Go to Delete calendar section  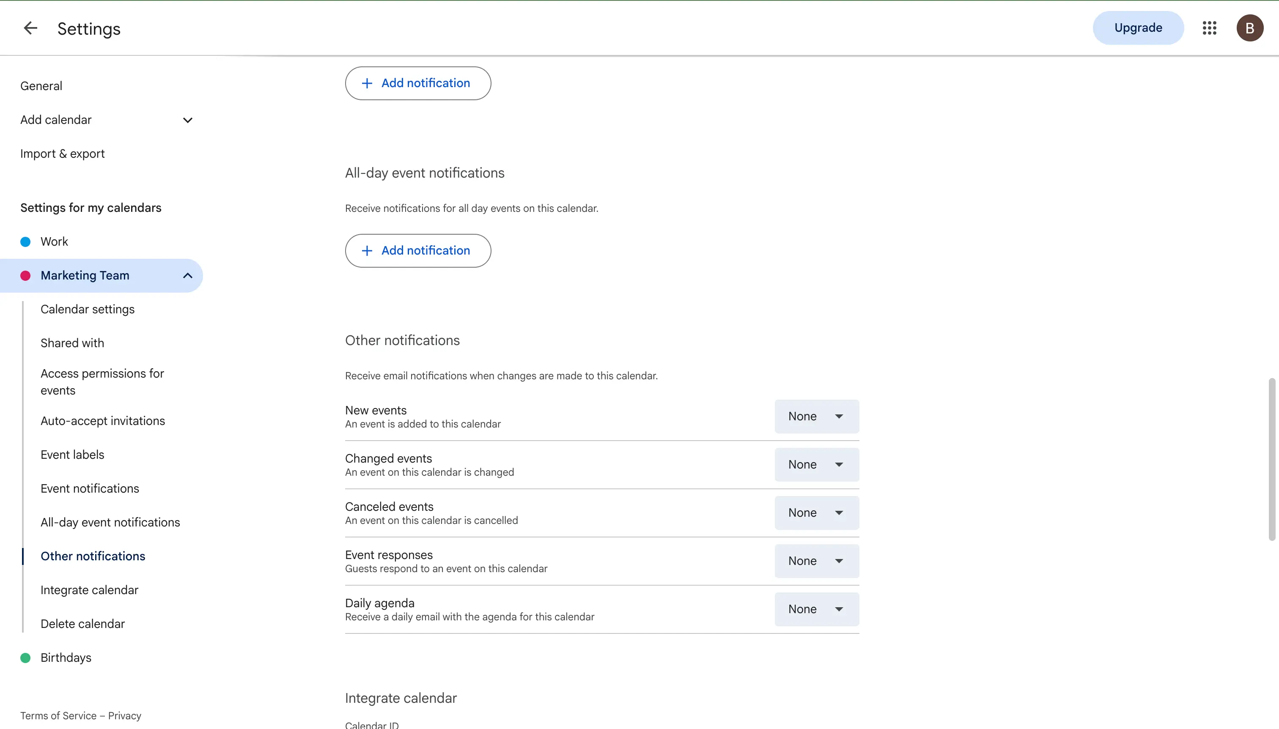82,625
